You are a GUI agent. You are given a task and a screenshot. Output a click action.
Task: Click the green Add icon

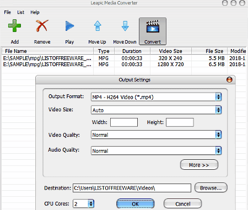[x=14, y=26]
